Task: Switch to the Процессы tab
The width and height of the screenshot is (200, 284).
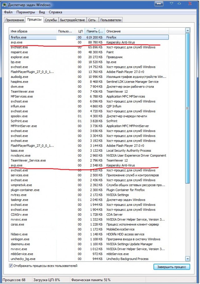Action: (34, 20)
